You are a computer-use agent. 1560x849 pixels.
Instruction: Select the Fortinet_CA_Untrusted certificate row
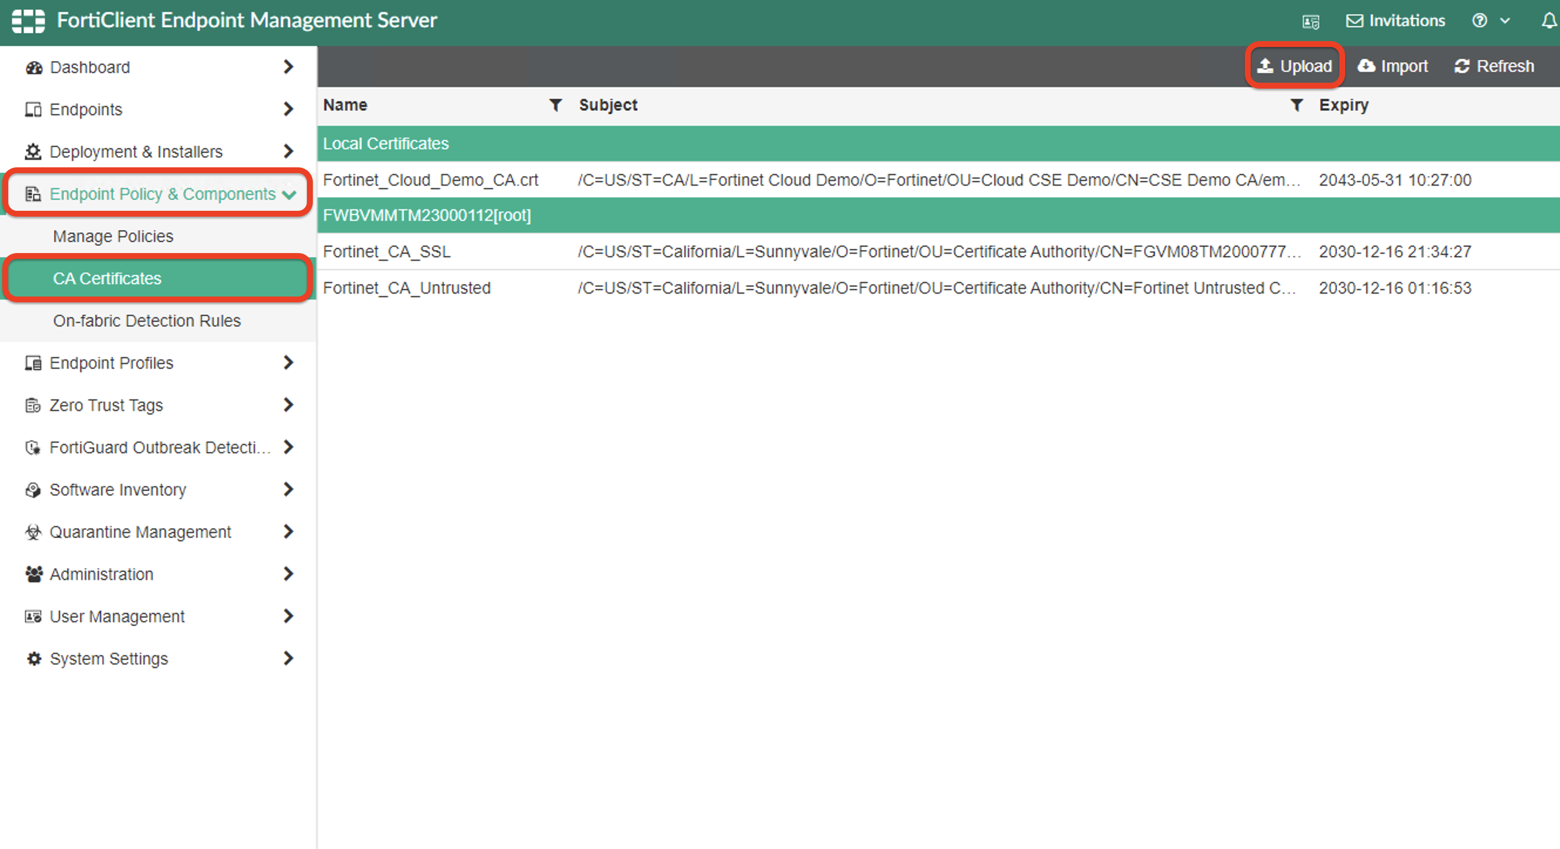click(x=938, y=288)
